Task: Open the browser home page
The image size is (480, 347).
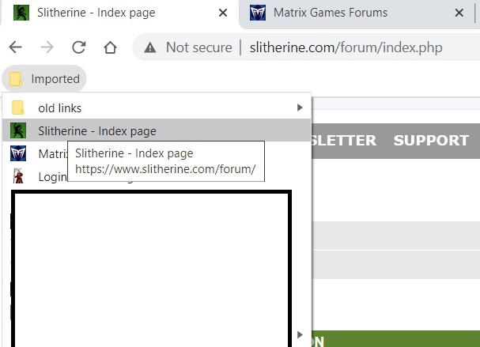Action: 110,47
